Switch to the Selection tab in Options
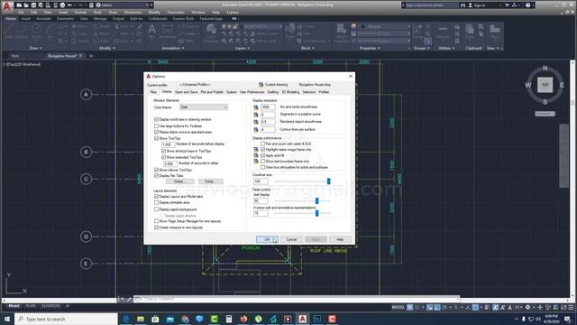This screenshot has width=577, height=325. click(x=309, y=92)
